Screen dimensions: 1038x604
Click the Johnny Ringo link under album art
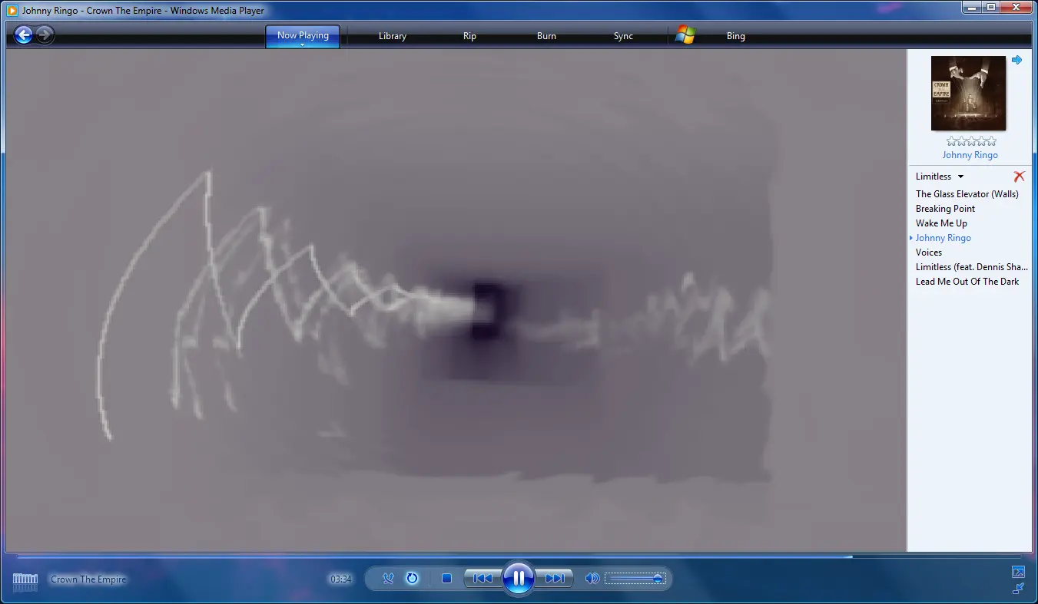pos(970,155)
